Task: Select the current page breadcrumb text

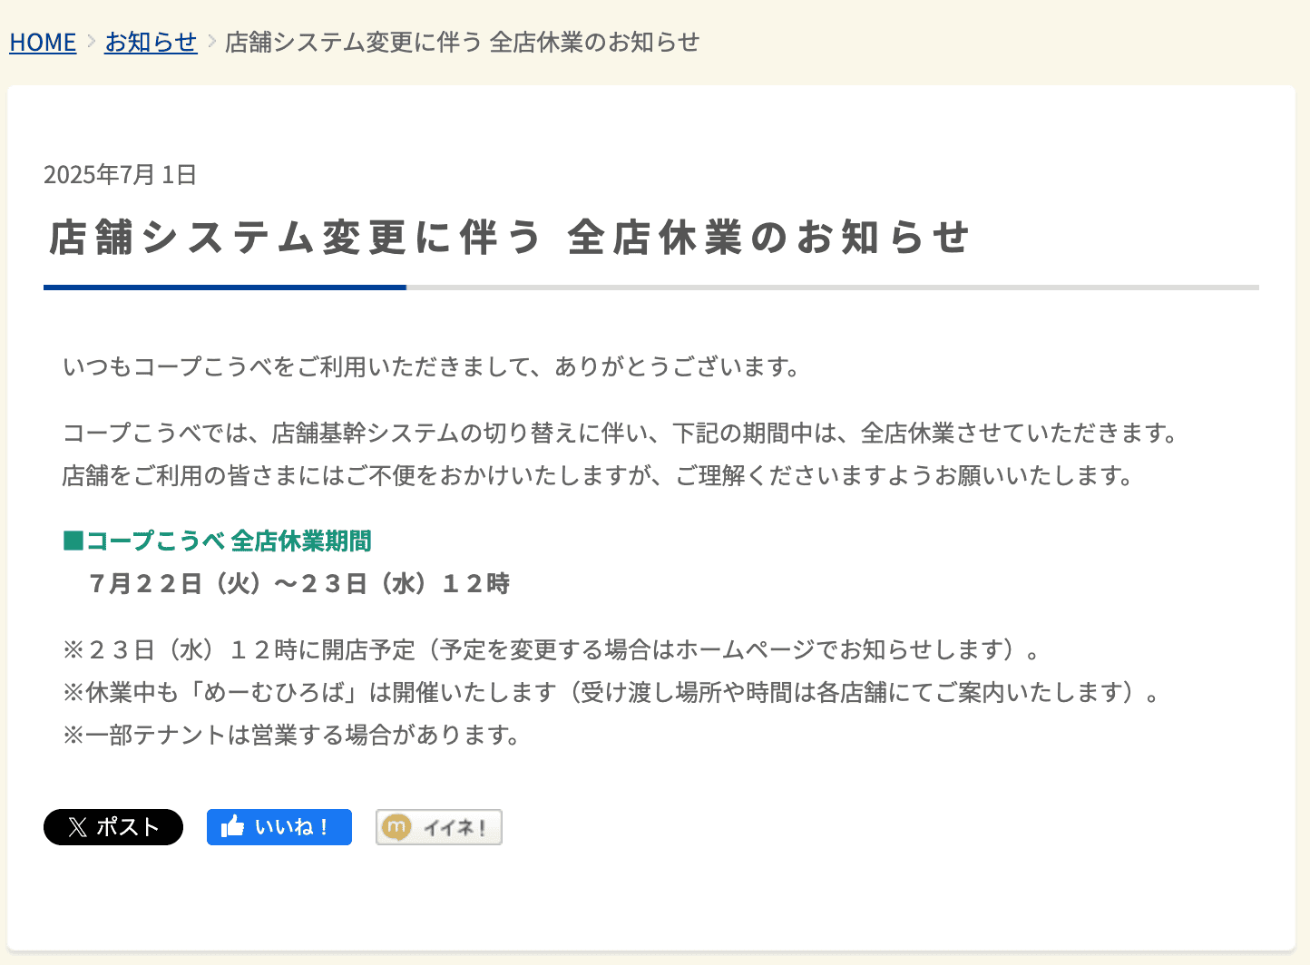Action: coord(462,42)
